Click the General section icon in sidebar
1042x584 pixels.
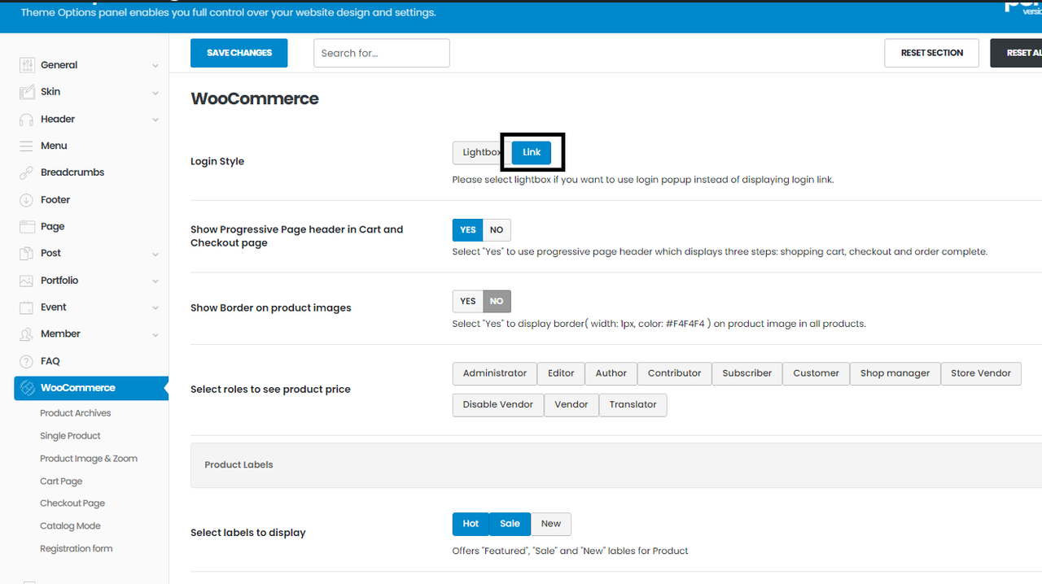(x=27, y=65)
